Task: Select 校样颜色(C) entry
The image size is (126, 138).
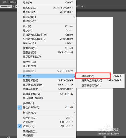Action: pyautogui.click(x=47, y=21)
